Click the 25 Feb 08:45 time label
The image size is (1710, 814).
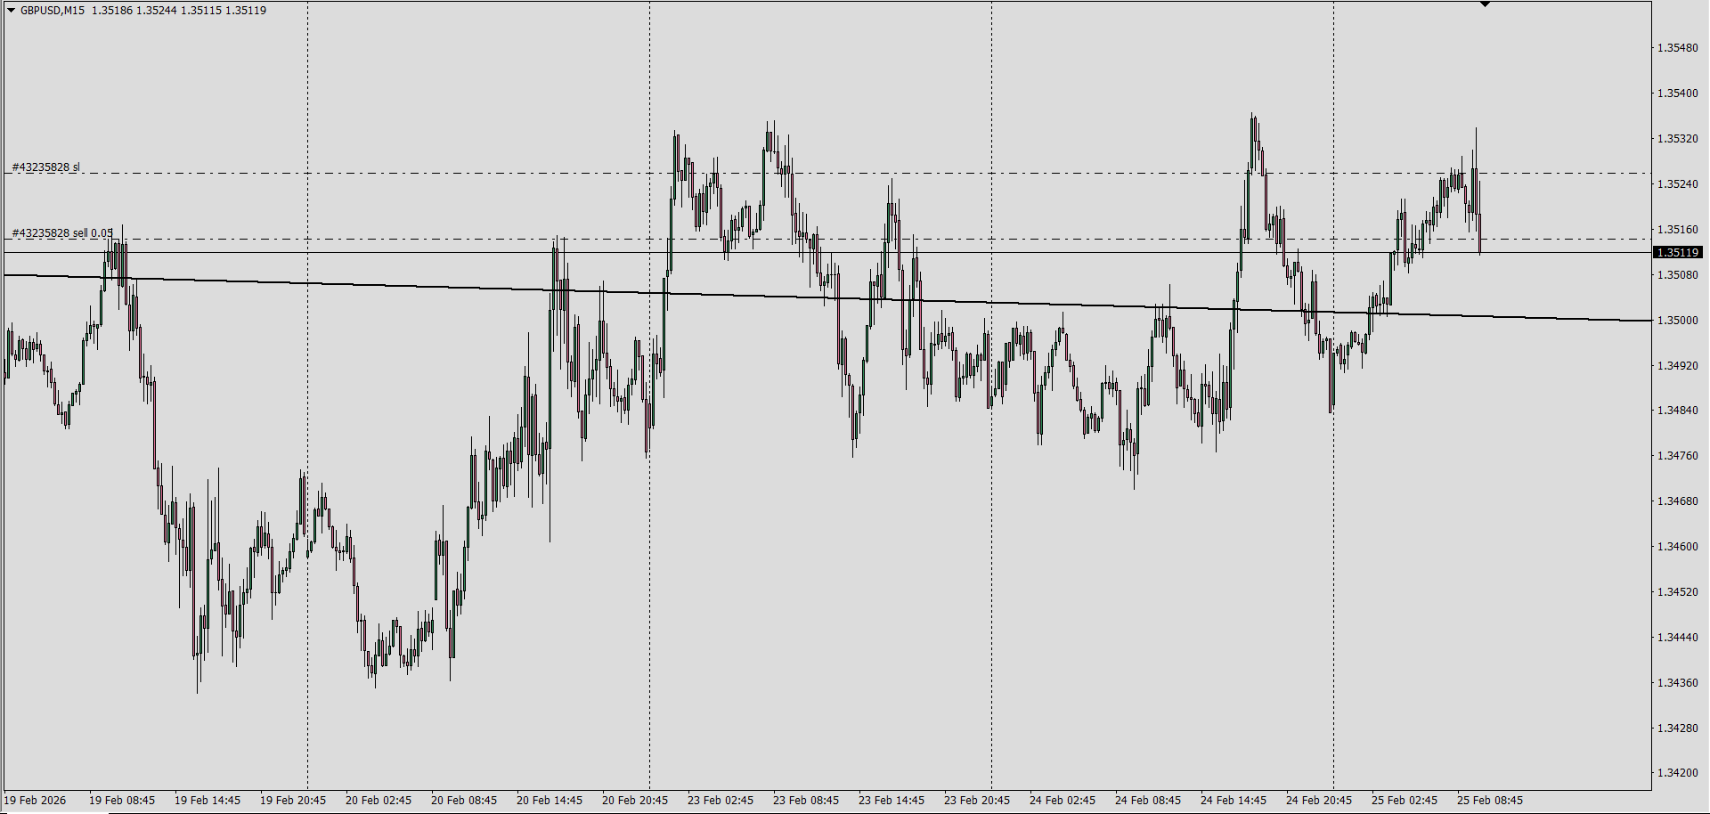tap(1490, 801)
